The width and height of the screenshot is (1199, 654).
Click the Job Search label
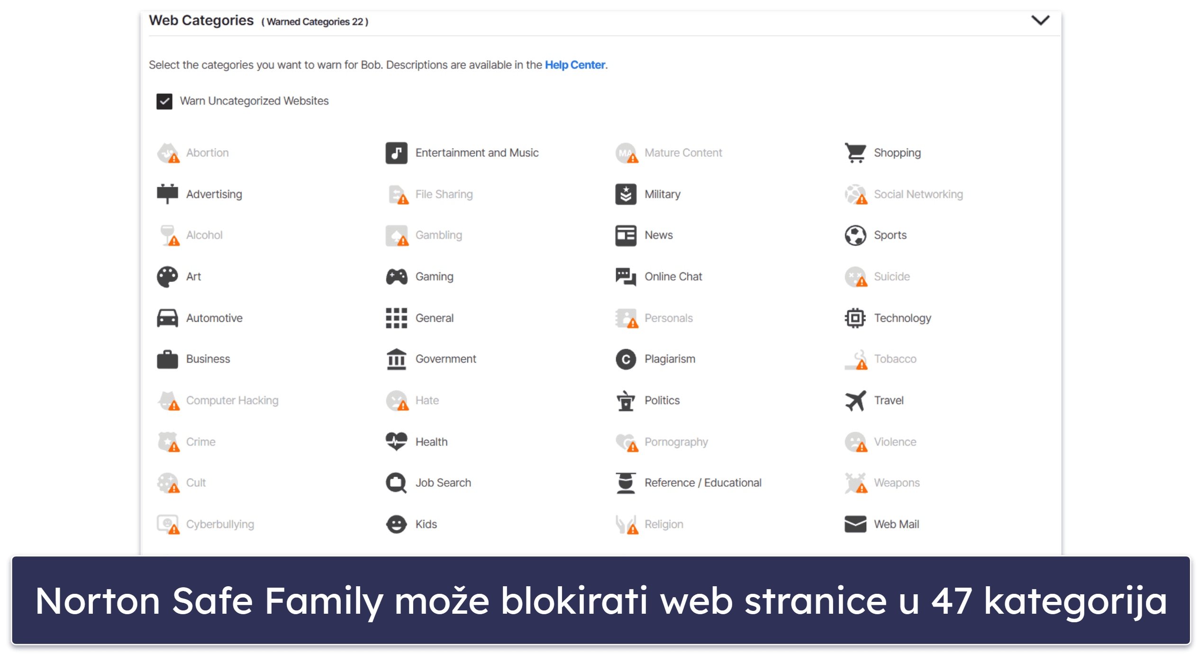(x=443, y=483)
